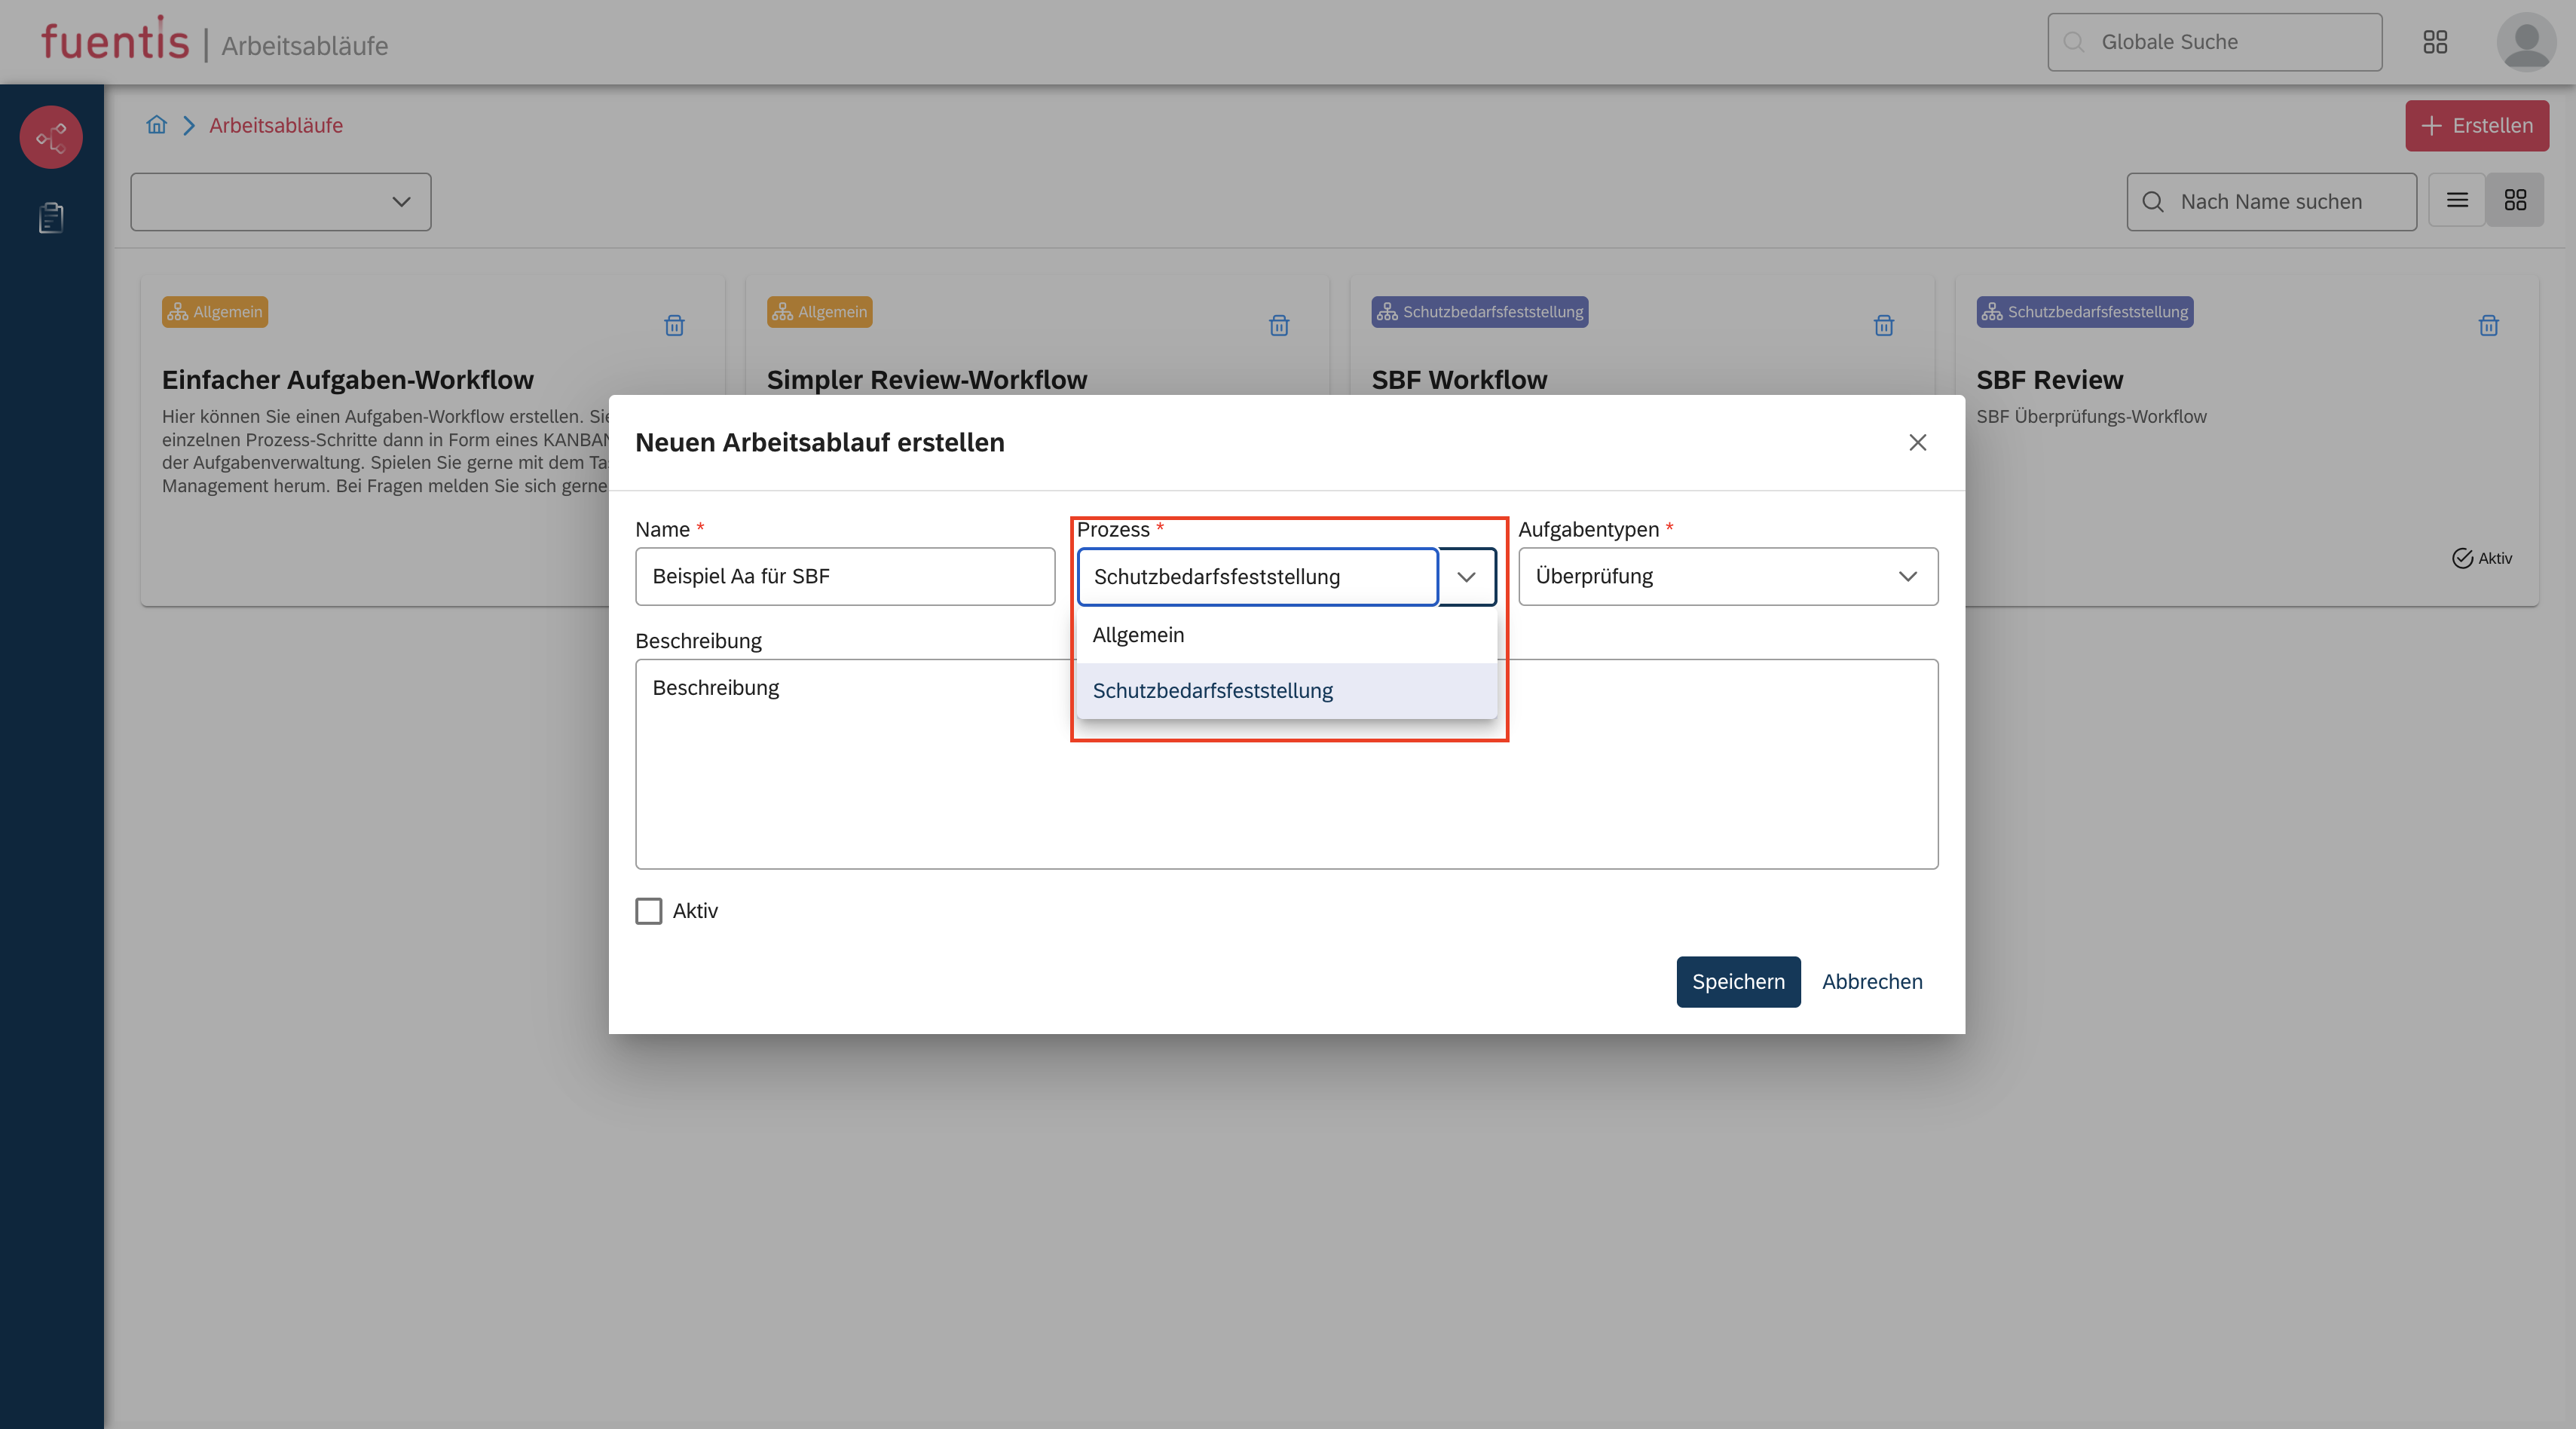Screen dimensions: 2576x1429
Task: Cancel the dialog via Abbrechen
Action: (x=1871, y=981)
